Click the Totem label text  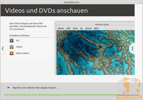[19, 47]
